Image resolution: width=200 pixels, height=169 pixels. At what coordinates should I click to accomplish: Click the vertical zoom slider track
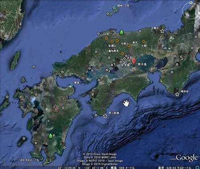click(191, 57)
